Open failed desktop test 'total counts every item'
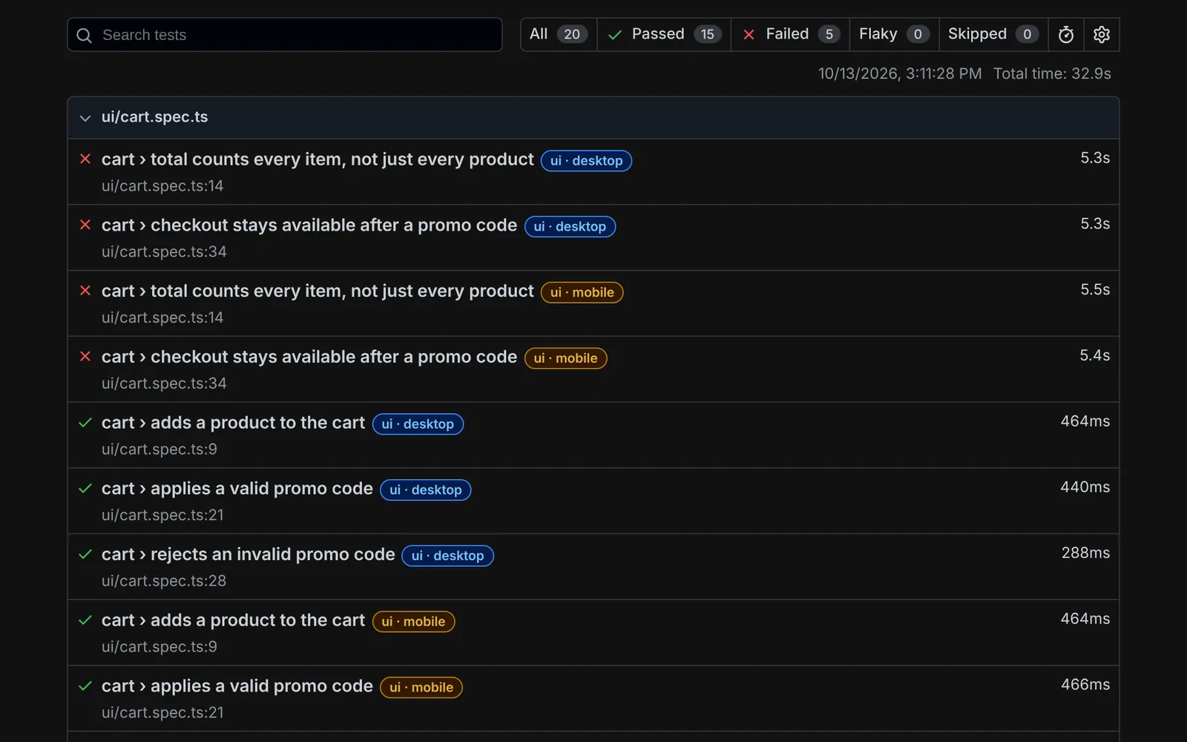This screenshot has height=742, width=1187. [x=318, y=160]
